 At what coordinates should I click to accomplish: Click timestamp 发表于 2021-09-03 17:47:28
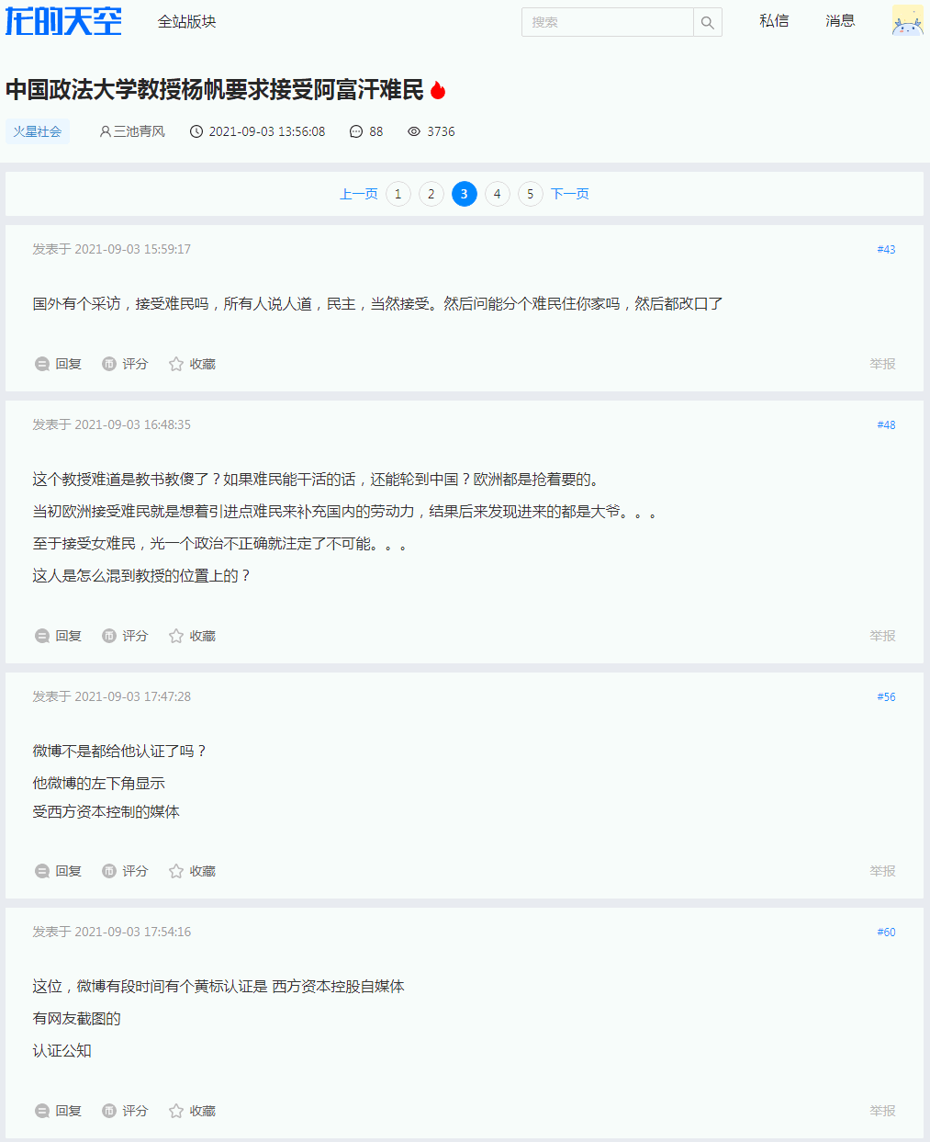[x=112, y=696]
